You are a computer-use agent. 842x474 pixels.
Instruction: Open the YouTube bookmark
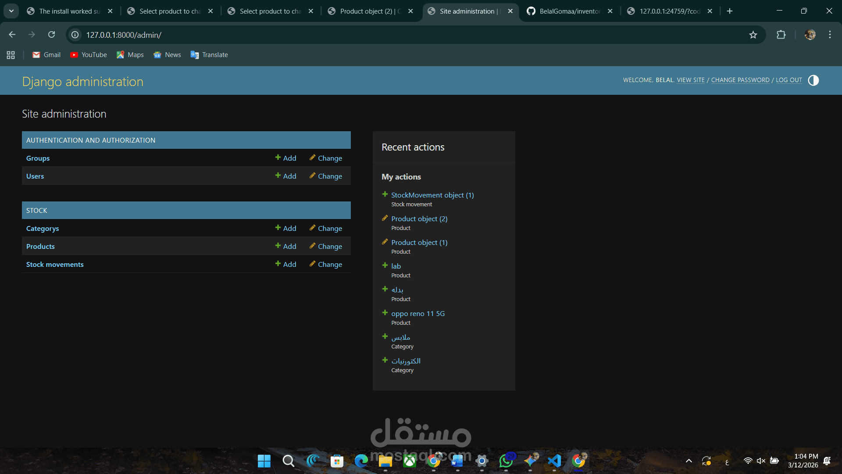(x=89, y=55)
